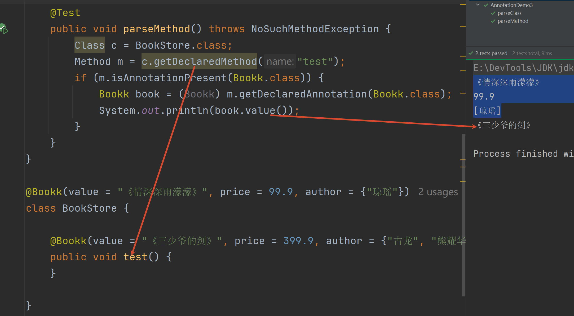The height and width of the screenshot is (316, 574).
Task: Click the @Test annotation above parseMethod
Action: click(65, 13)
